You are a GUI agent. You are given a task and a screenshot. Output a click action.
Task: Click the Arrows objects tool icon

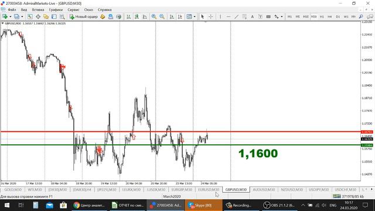(277, 16)
